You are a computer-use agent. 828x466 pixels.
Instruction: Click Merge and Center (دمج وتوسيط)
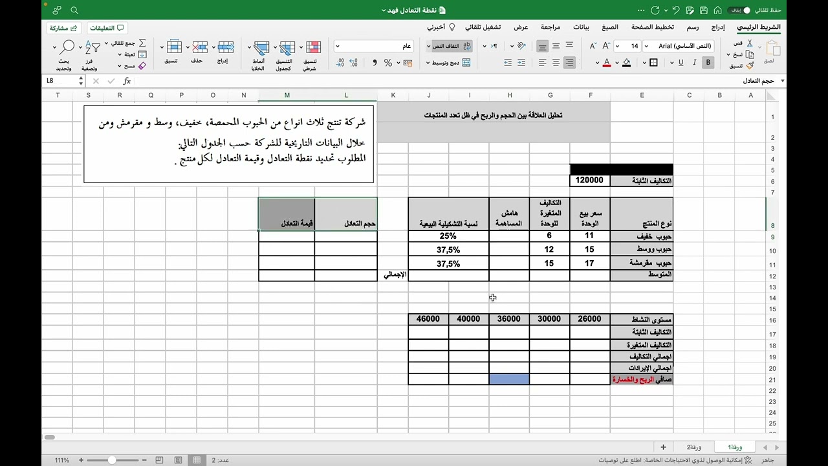tap(448, 63)
